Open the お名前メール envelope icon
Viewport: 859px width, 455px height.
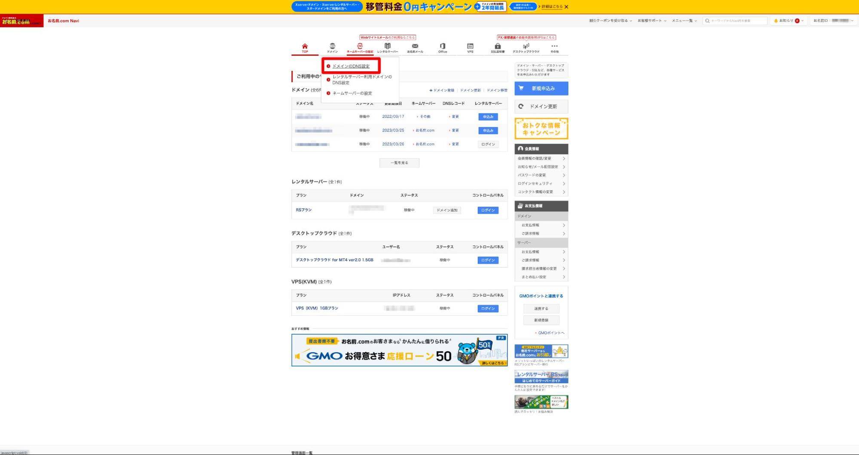[x=415, y=48]
